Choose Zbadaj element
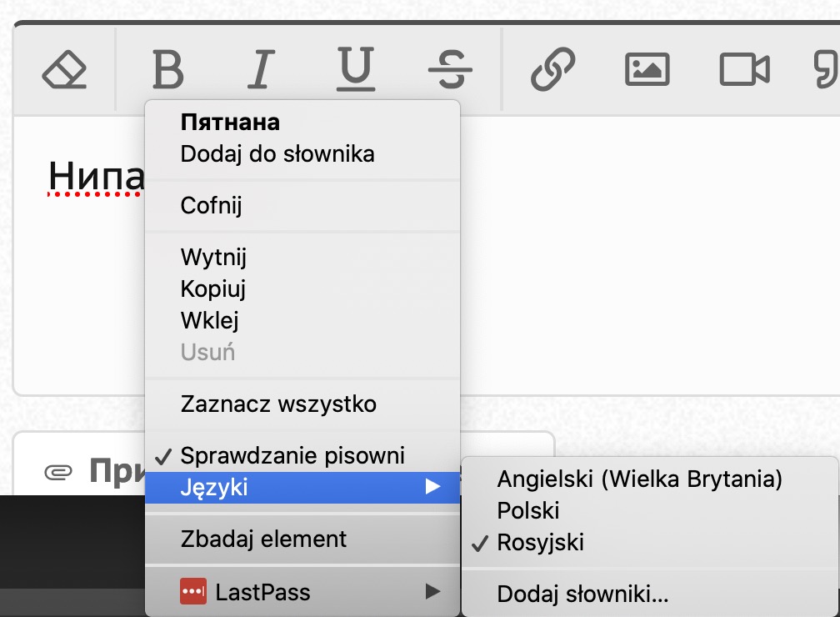840x617 pixels. pos(302,539)
